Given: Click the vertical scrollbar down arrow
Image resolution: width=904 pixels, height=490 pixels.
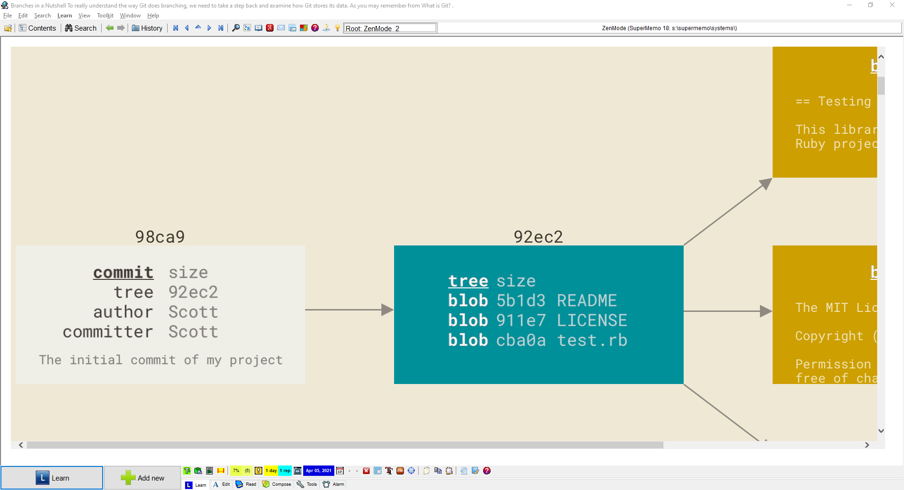Looking at the screenshot, I should (881, 431).
